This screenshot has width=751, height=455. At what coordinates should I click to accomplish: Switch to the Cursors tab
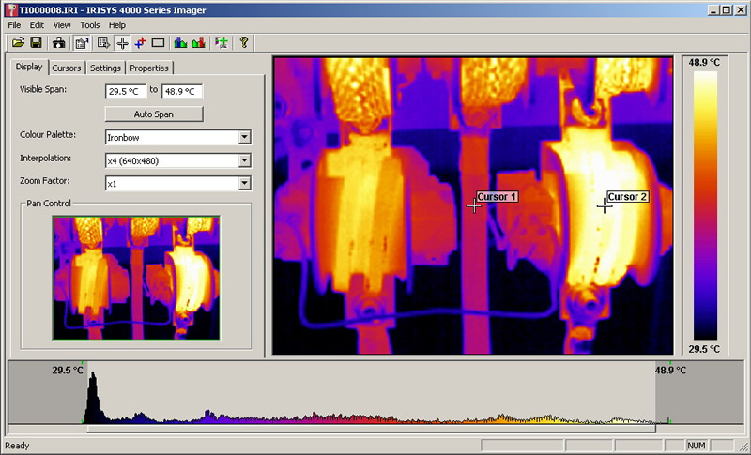[67, 68]
